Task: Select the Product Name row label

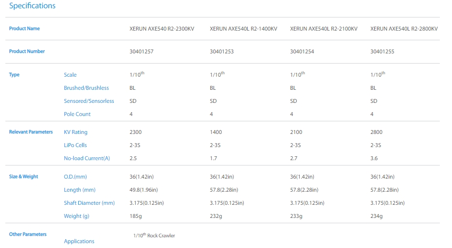Action: tap(24, 29)
